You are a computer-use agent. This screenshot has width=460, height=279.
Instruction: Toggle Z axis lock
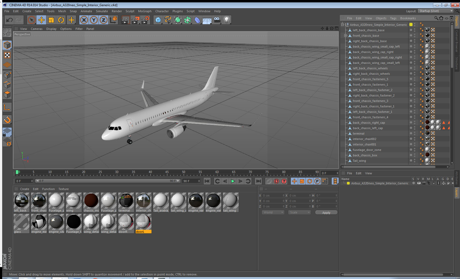pyautogui.click(x=104, y=20)
